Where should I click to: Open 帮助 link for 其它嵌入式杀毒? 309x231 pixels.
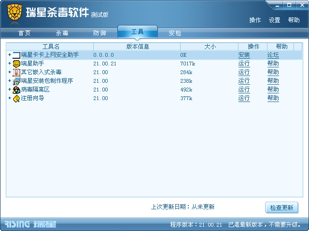[x=273, y=72]
